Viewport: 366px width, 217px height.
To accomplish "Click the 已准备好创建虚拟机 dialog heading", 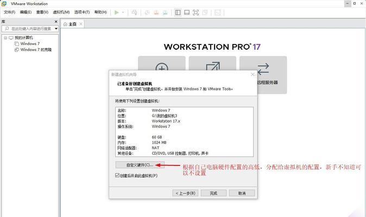I will pyautogui.click(x=135, y=84).
